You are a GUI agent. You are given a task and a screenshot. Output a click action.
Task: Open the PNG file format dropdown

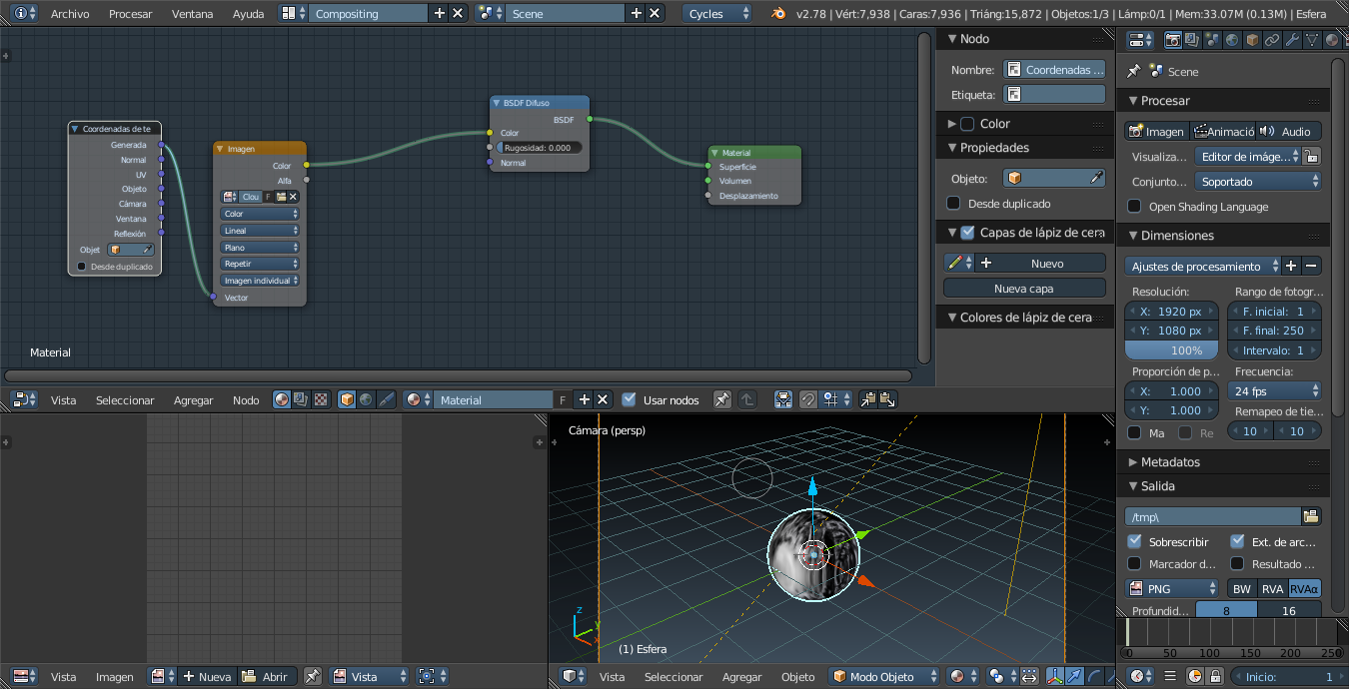pos(1172,589)
